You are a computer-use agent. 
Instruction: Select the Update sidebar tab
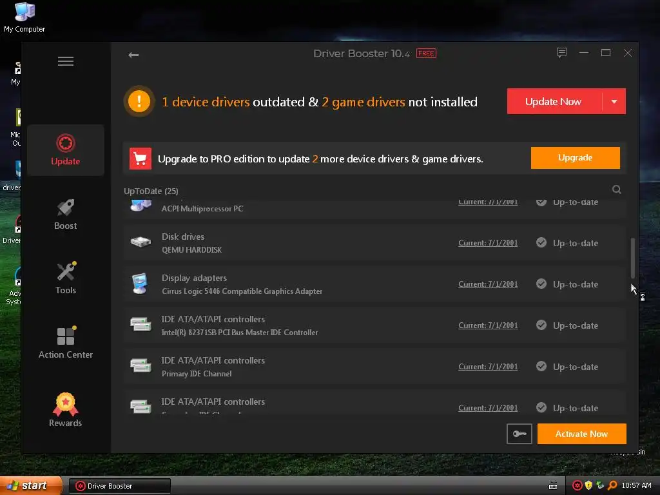point(66,150)
